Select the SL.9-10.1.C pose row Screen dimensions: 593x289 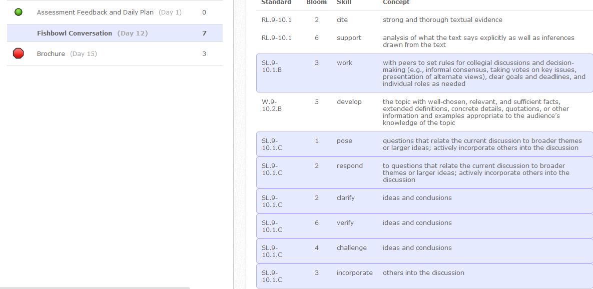[424, 144]
